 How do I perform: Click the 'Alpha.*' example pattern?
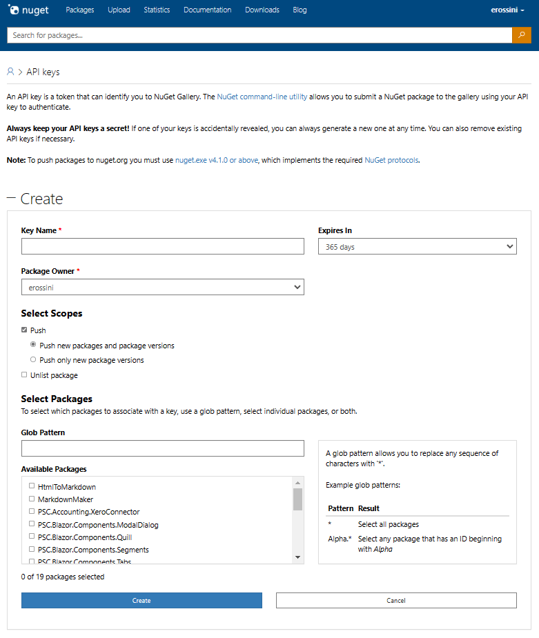point(340,539)
